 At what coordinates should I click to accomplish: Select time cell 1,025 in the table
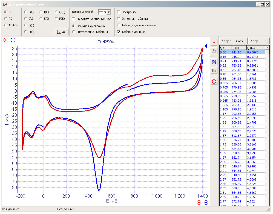click(x=225, y=105)
